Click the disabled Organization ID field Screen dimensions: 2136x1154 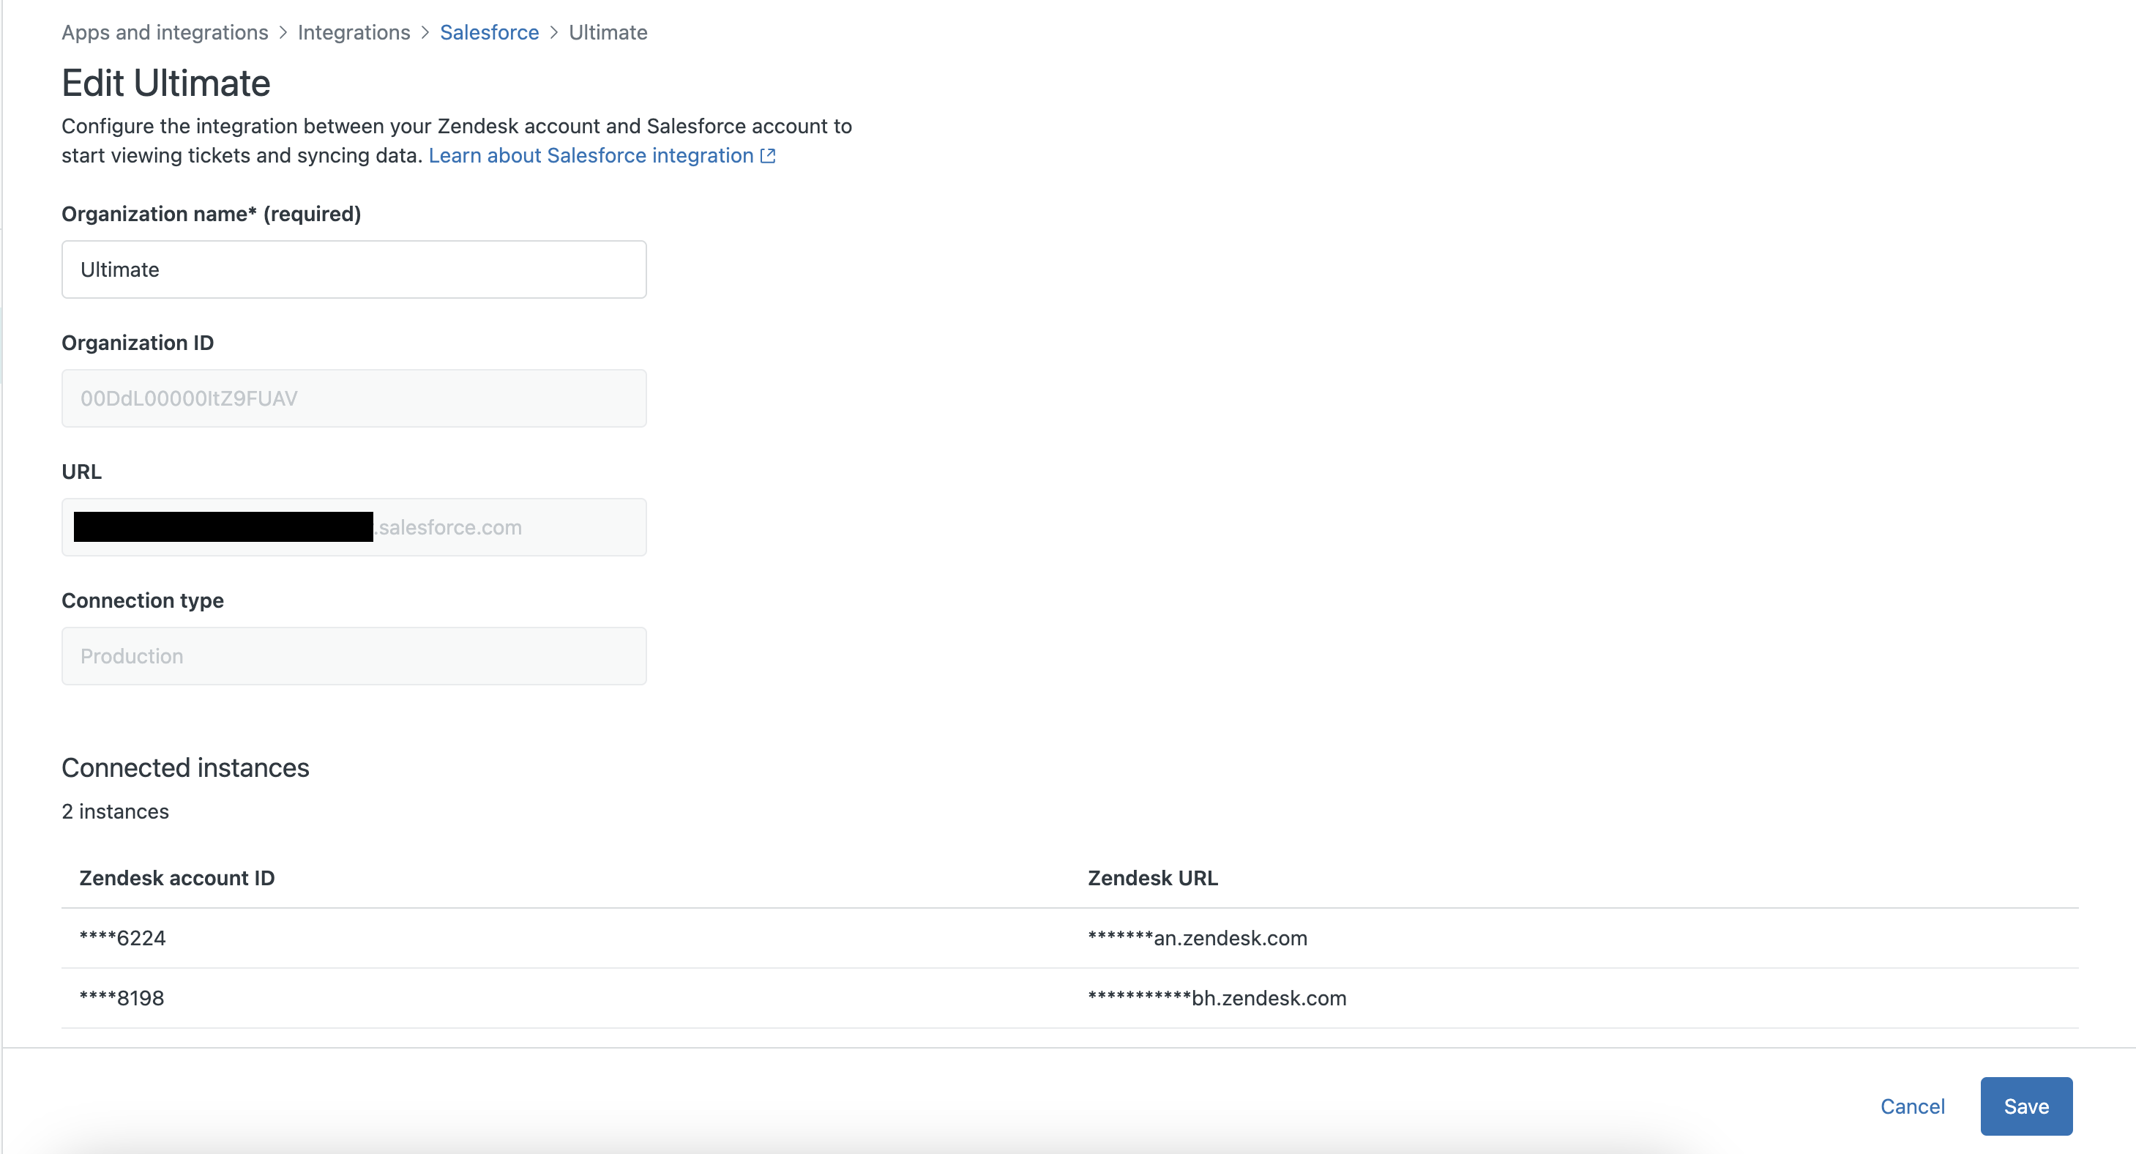354,398
